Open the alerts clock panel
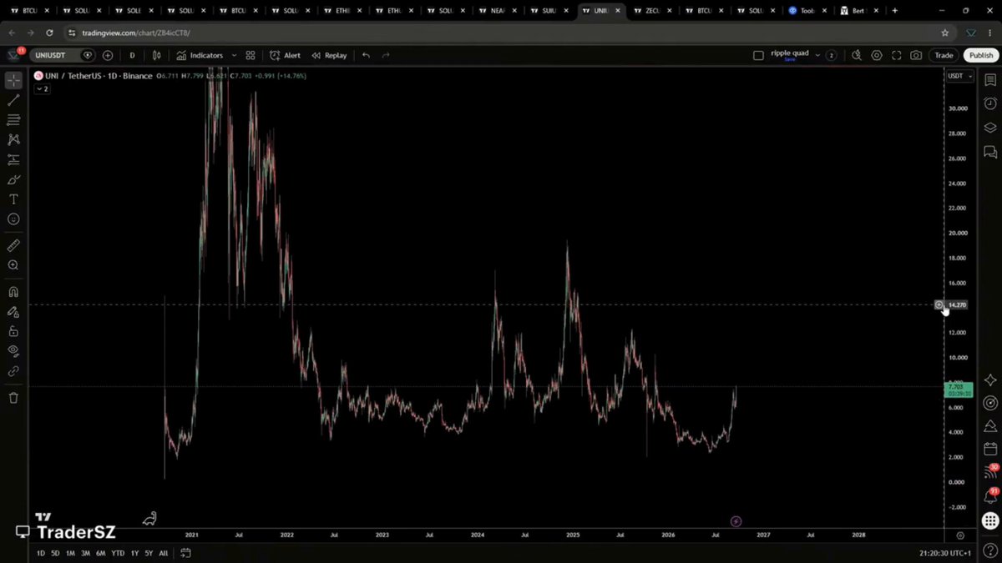The height and width of the screenshot is (563, 1002). point(990,103)
